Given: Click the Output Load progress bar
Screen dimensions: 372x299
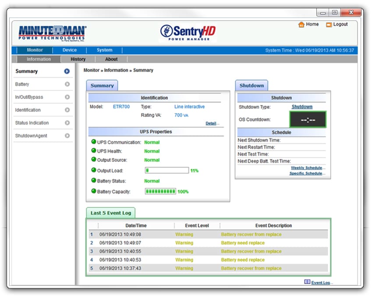Looking at the screenshot, I should (167, 170).
